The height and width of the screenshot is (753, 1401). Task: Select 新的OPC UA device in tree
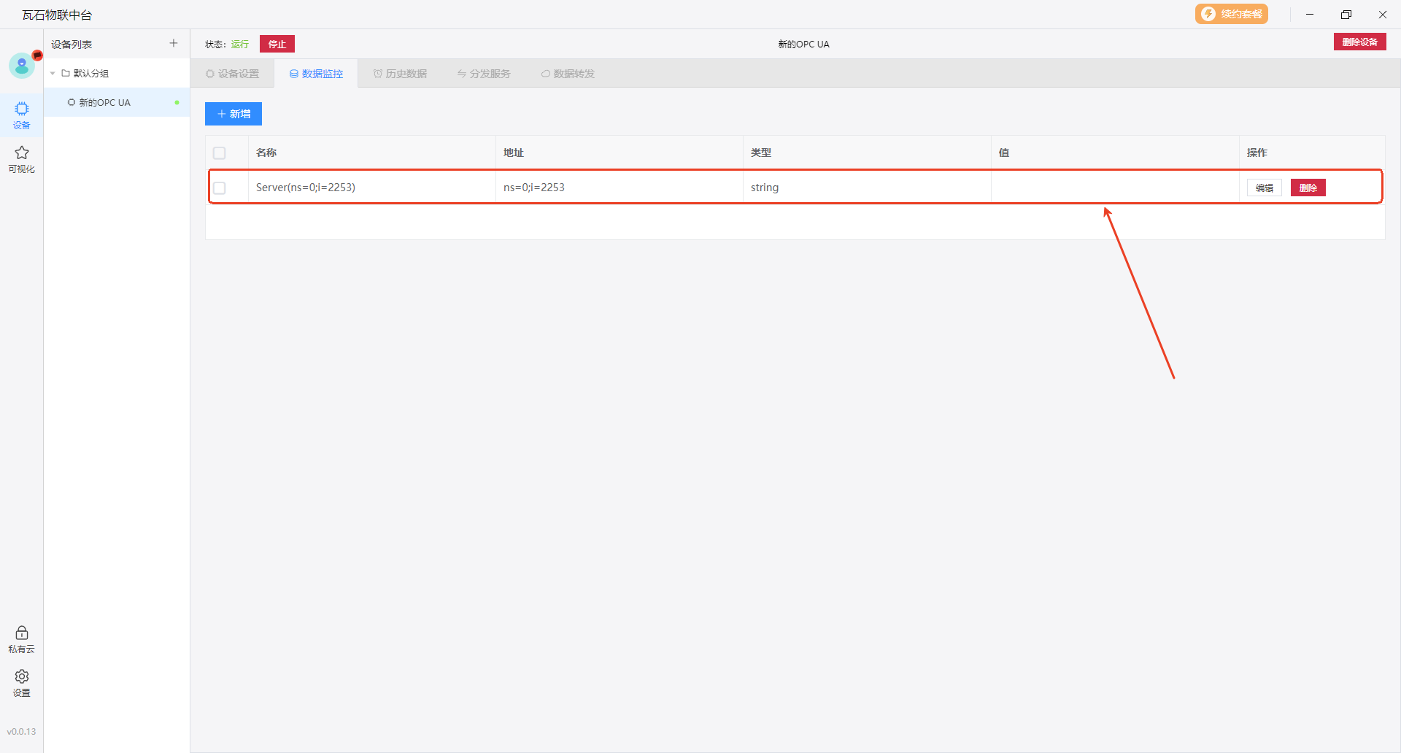pyautogui.click(x=104, y=103)
